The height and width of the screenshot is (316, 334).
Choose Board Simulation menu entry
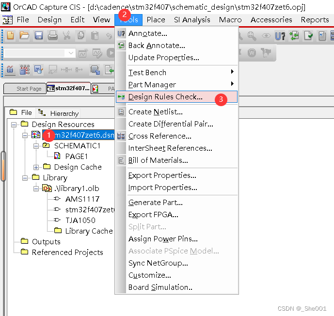coord(176,287)
